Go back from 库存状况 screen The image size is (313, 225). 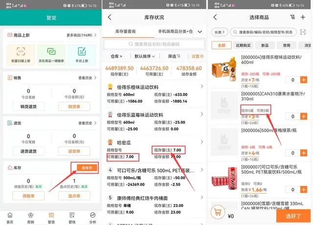110,17
